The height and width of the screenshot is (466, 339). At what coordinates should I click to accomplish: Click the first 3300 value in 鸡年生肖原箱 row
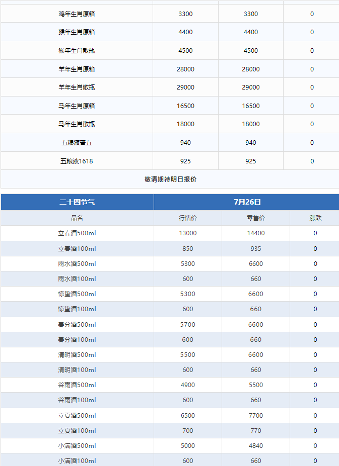(185, 14)
